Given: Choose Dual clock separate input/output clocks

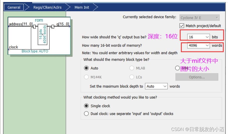Looking at the screenshot, I should click(x=86, y=114).
